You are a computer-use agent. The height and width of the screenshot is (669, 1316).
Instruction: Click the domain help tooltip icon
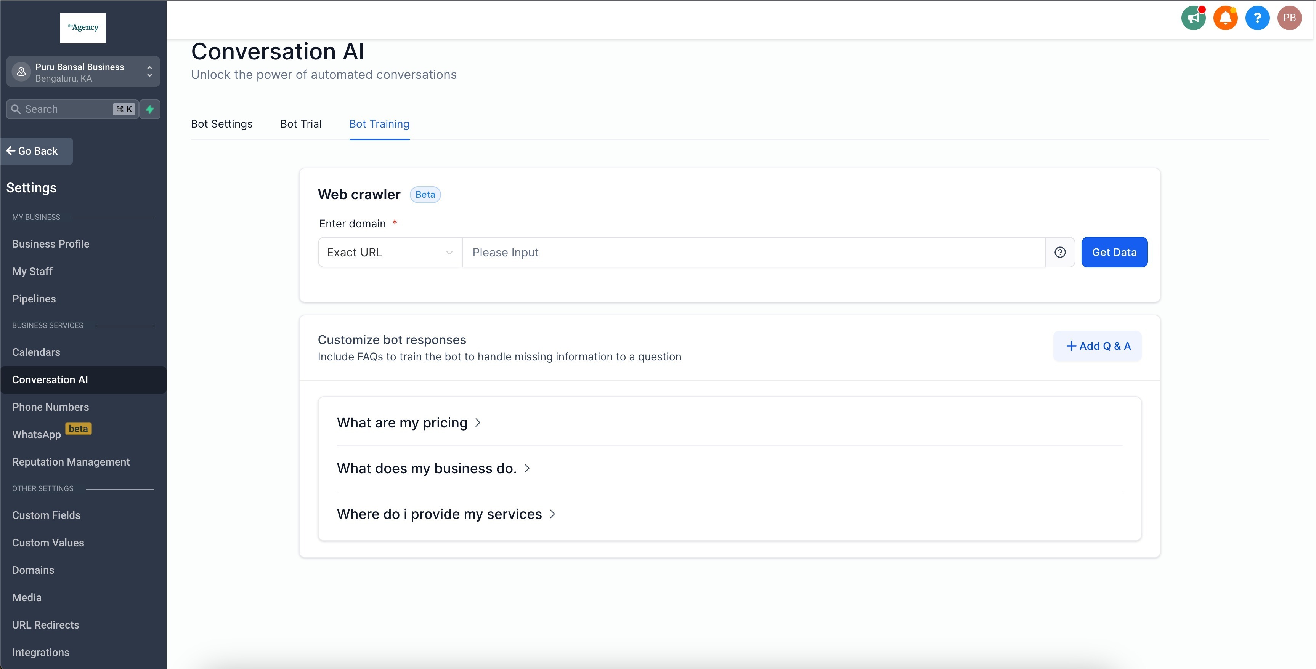point(1059,252)
